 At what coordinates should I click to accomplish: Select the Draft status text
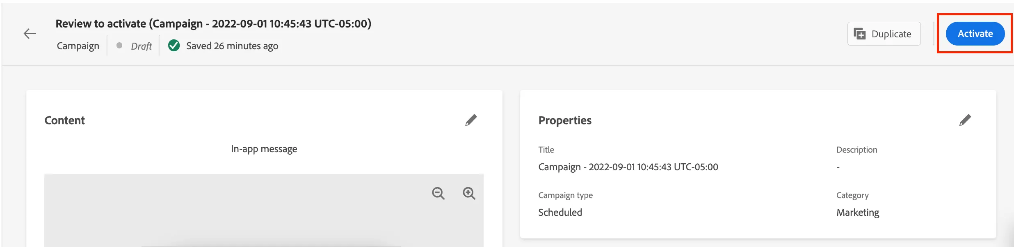[142, 46]
